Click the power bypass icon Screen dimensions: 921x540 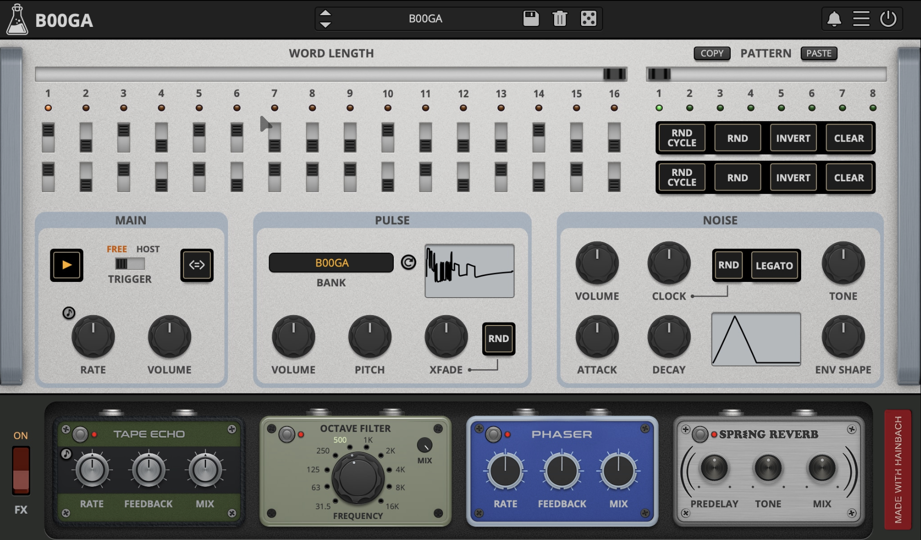[888, 19]
